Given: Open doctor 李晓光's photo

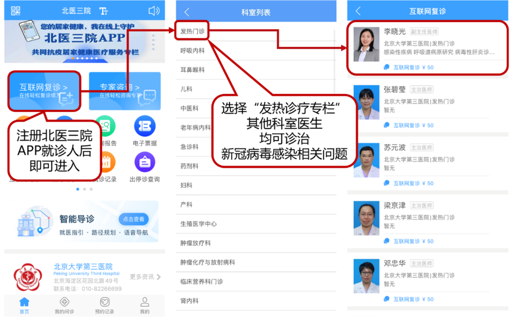Looking at the screenshot, I should [x=366, y=44].
